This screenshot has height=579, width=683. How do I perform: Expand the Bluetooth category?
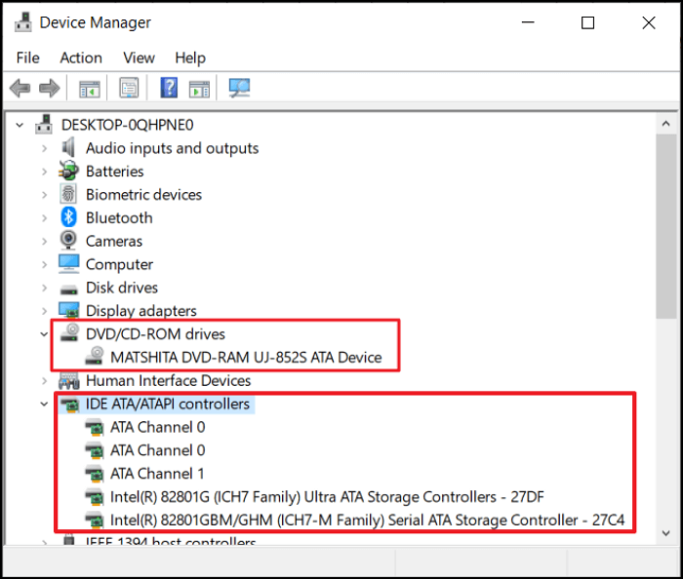45,218
